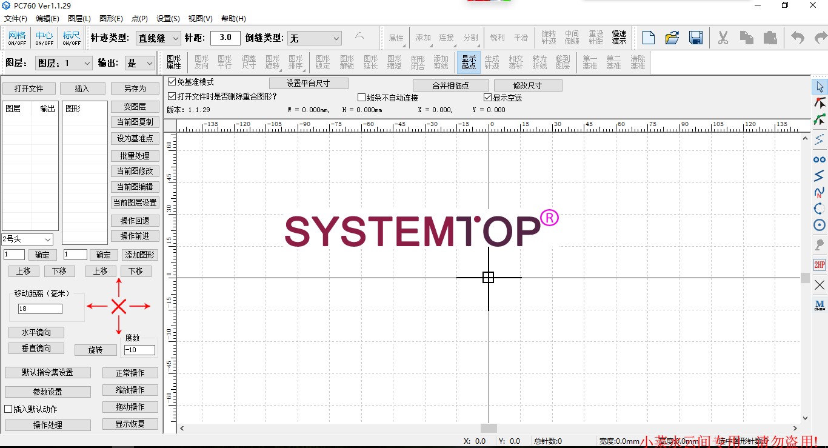Toggle the 免基准模式 checkbox
This screenshot has width=828, height=448.
tap(172, 82)
